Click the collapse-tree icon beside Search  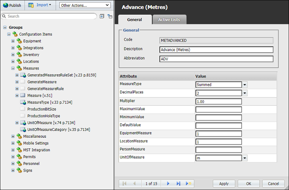point(110,16)
